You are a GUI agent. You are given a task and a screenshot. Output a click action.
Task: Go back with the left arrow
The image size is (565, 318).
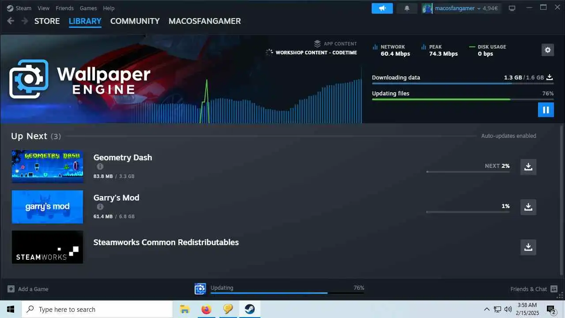(11, 21)
